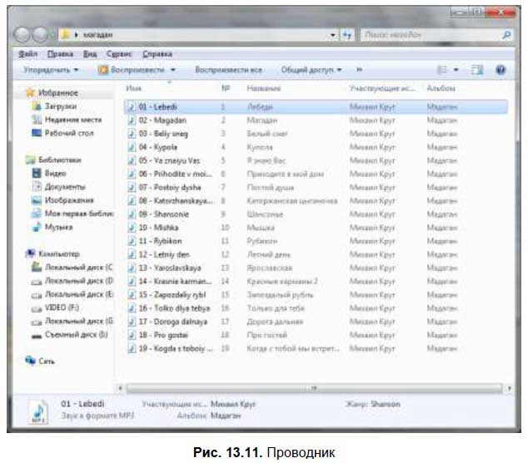Select the file 01 - Lebedi
528x463 pixels.
tap(316, 107)
